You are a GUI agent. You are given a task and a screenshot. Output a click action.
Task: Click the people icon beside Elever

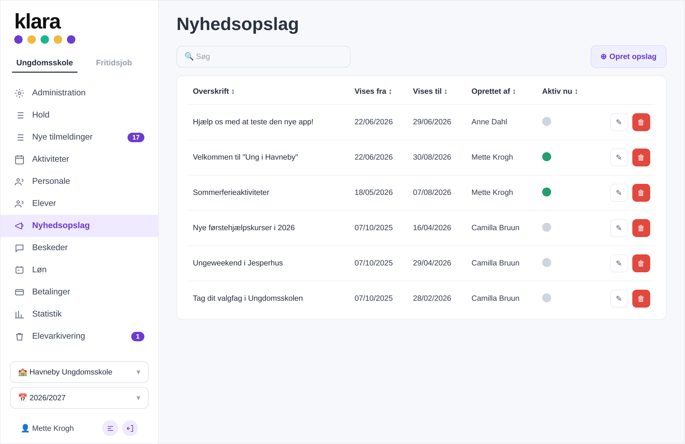[x=19, y=204]
